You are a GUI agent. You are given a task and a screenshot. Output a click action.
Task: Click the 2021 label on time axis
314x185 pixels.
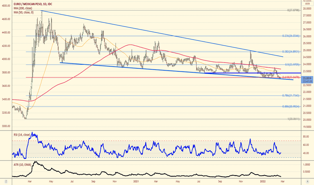[136, 182]
